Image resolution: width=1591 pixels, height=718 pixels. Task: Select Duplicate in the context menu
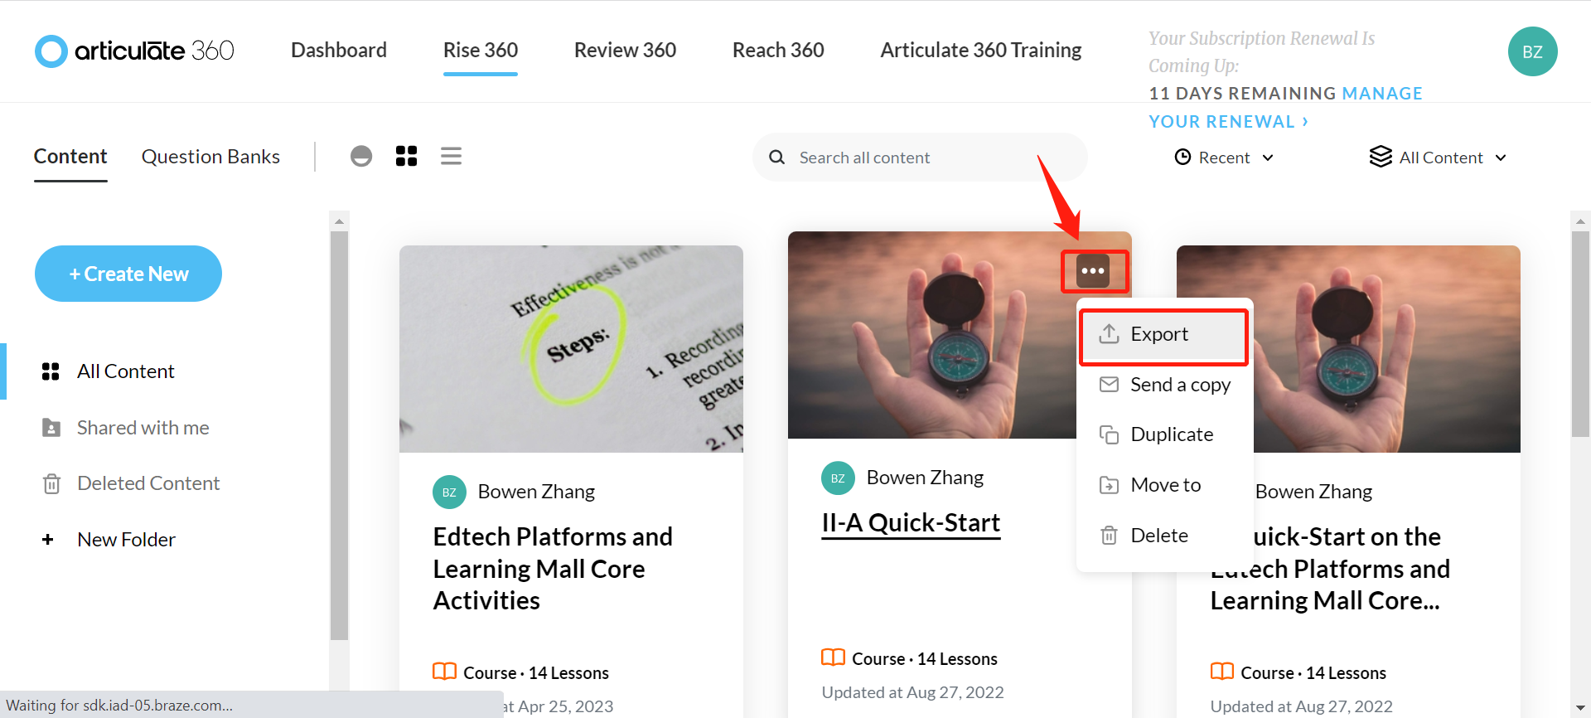(x=1164, y=434)
